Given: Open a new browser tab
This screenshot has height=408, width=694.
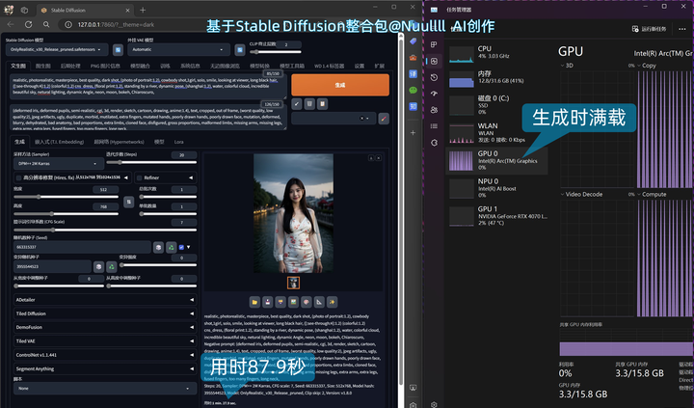Looking at the screenshot, I should tap(143, 10).
